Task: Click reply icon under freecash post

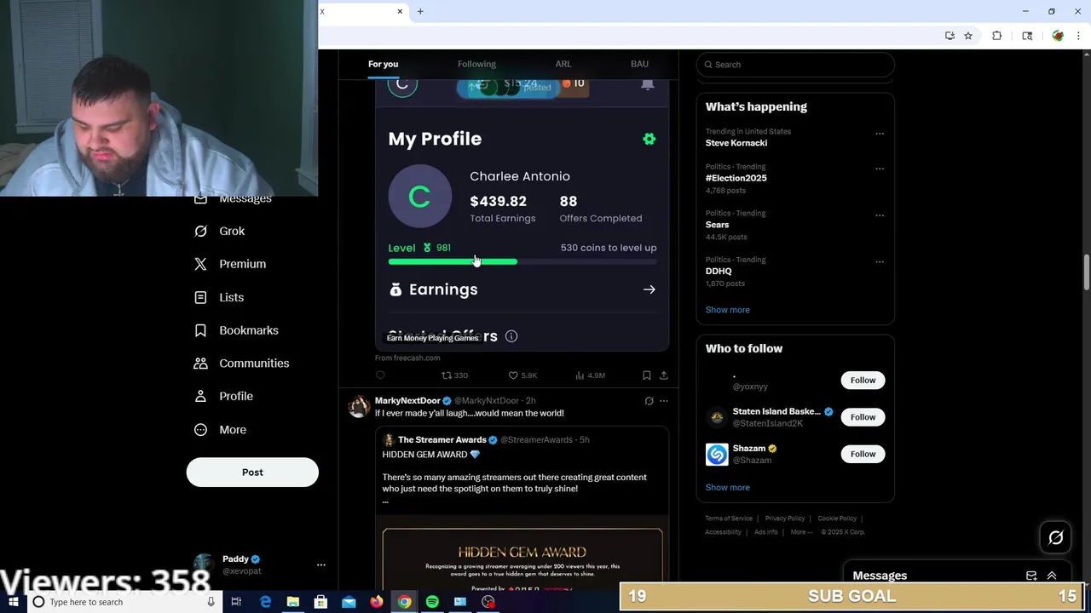Action: tap(380, 375)
